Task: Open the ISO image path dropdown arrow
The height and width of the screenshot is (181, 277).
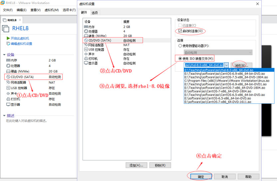Action: [227, 65]
